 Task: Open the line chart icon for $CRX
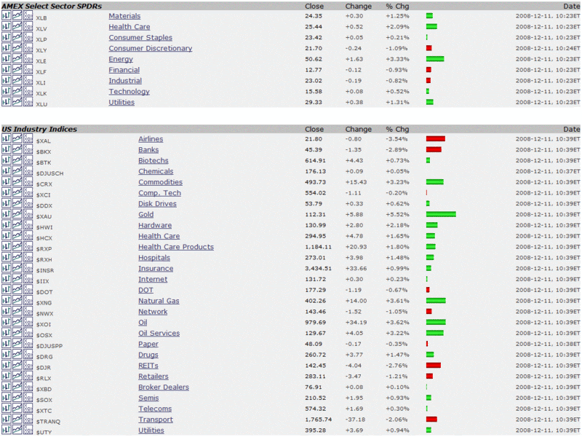pos(17,181)
